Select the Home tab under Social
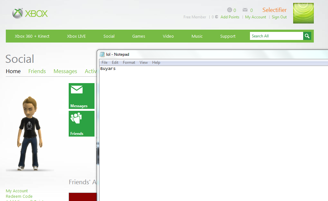The image size is (328, 201). (13, 71)
